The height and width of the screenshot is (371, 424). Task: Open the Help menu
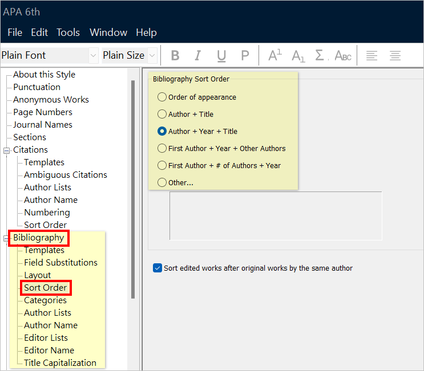pyautogui.click(x=146, y=32)
